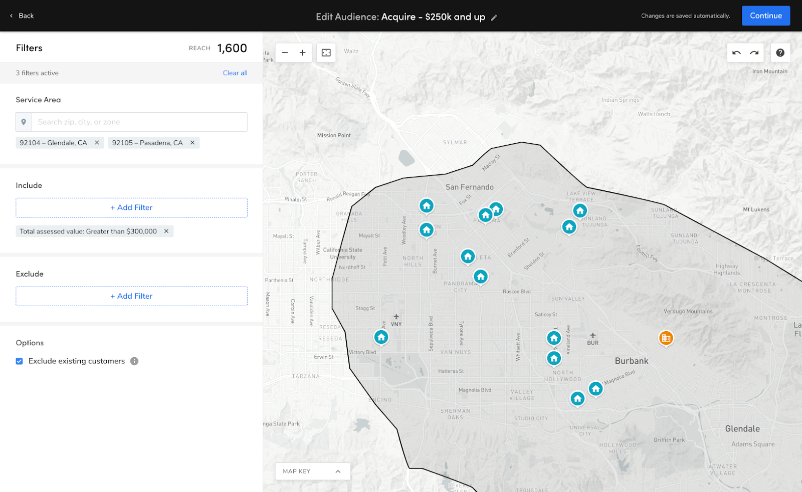Click the fit-to-bounds map icon
Viewport: 802px width, 492px height.
click(326, 53)
